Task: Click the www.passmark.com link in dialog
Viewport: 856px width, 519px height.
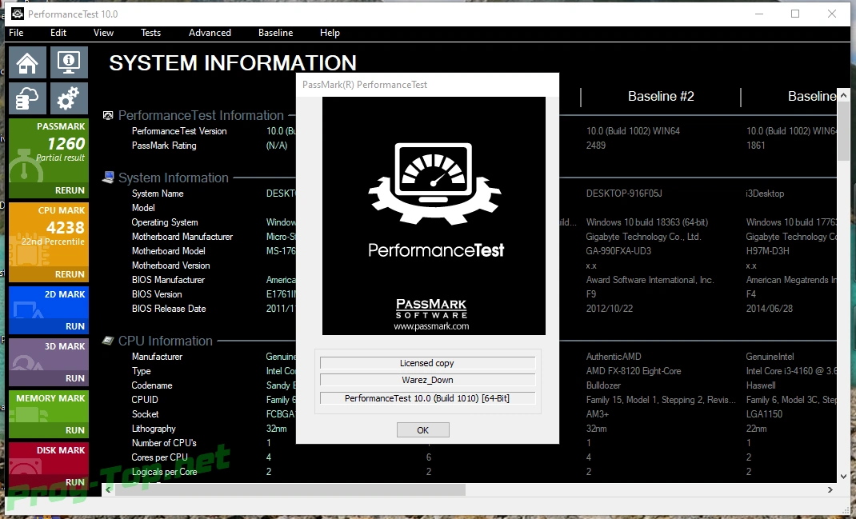Action: [x=431, y=326]
